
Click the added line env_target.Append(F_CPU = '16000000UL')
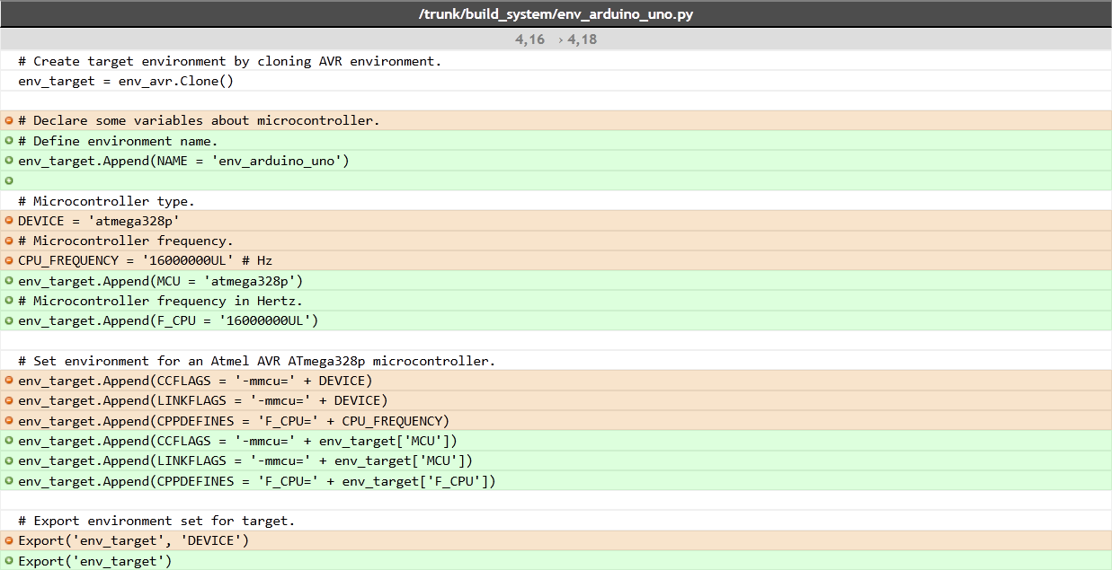point(556,320)
